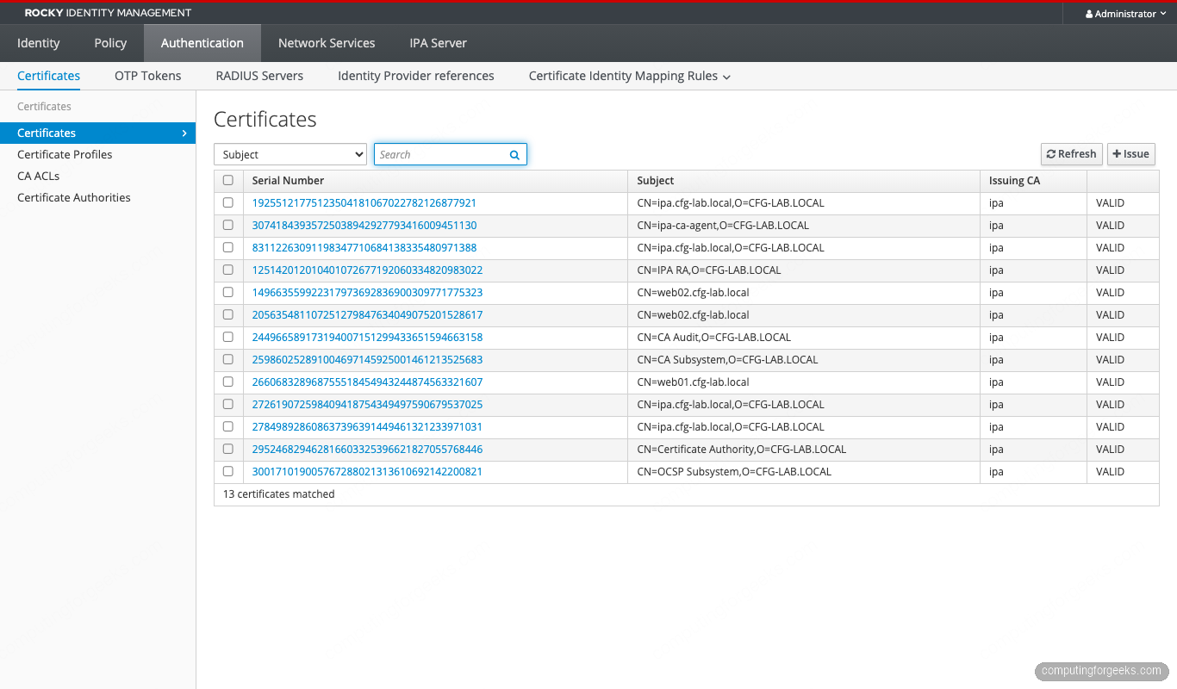The image size is (1177, 689).
Task: Open the Subject search filter dropdown
Action: tap(290, 154)
